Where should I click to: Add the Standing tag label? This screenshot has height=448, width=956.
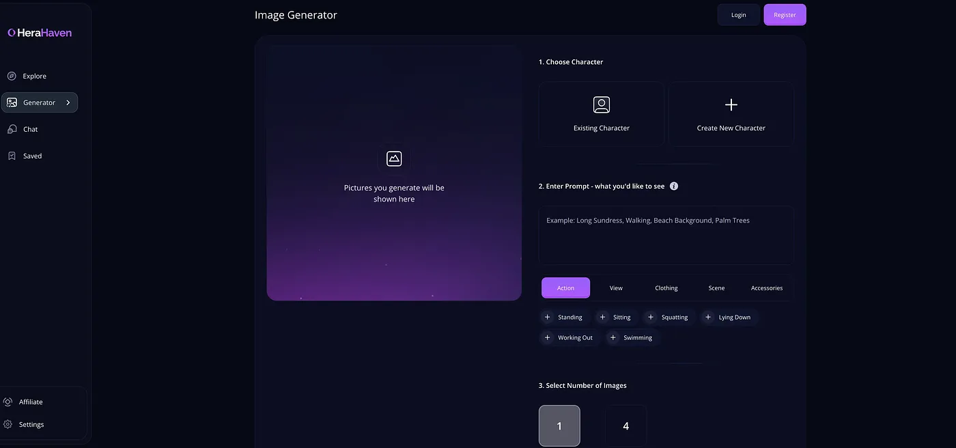click(570, 317)
